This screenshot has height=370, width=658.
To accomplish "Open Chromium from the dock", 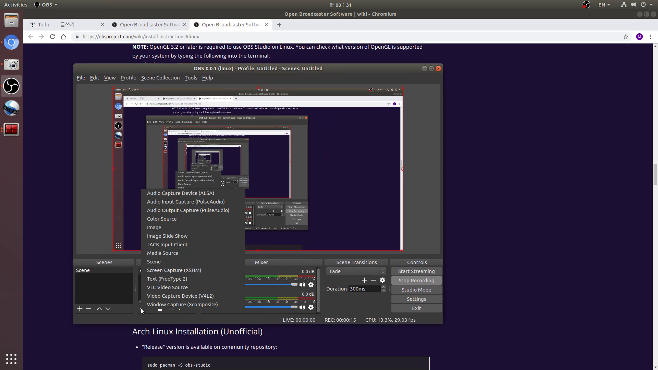I will (x=11, y=42).
